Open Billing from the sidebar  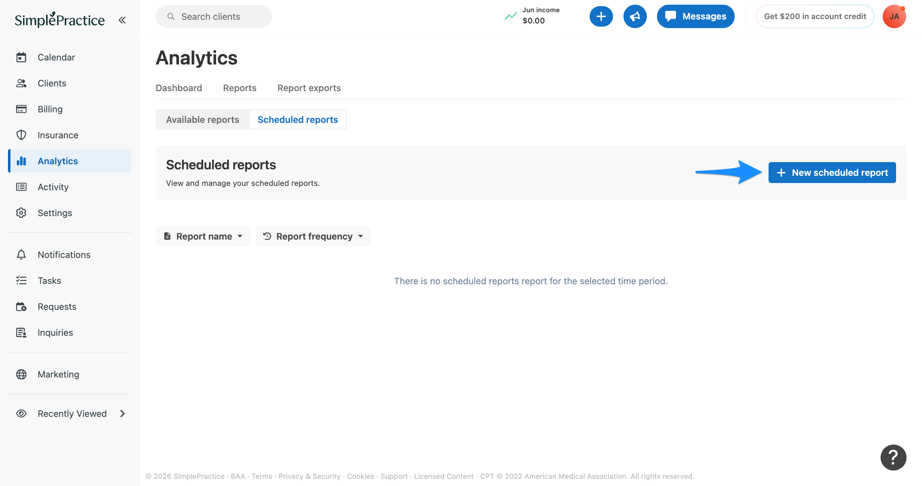point(70,109)
